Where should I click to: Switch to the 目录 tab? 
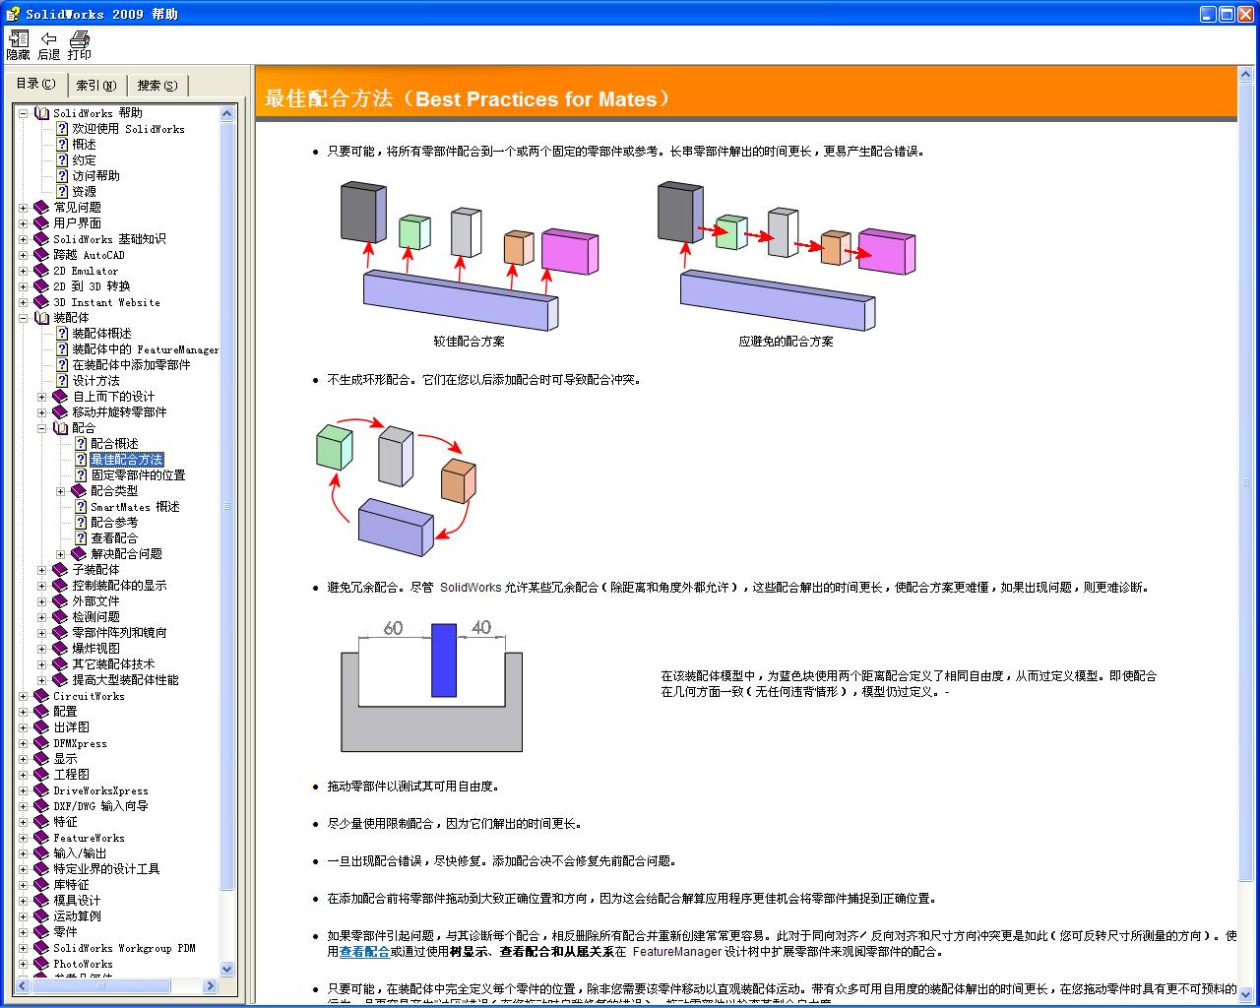(x=36, y=84)
